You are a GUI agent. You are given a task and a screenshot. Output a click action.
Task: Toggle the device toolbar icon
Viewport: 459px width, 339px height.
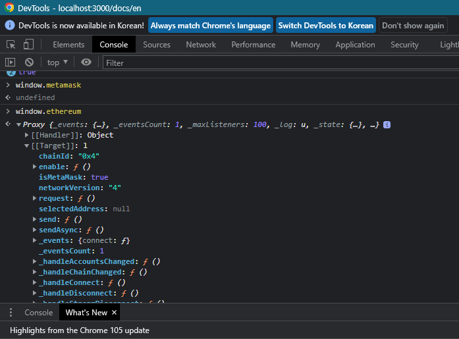(28, 45)
